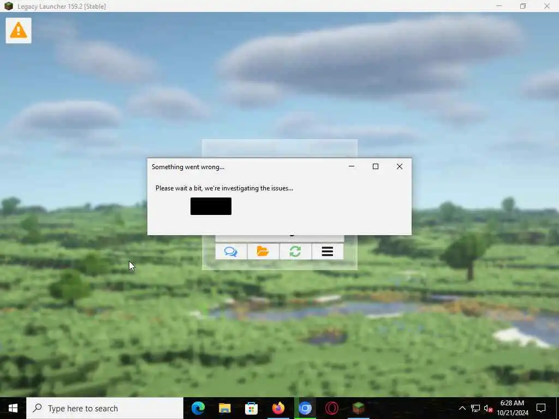Open the Windows Start menu
This screenshot has height=419, width=559.
click(13, 408)
